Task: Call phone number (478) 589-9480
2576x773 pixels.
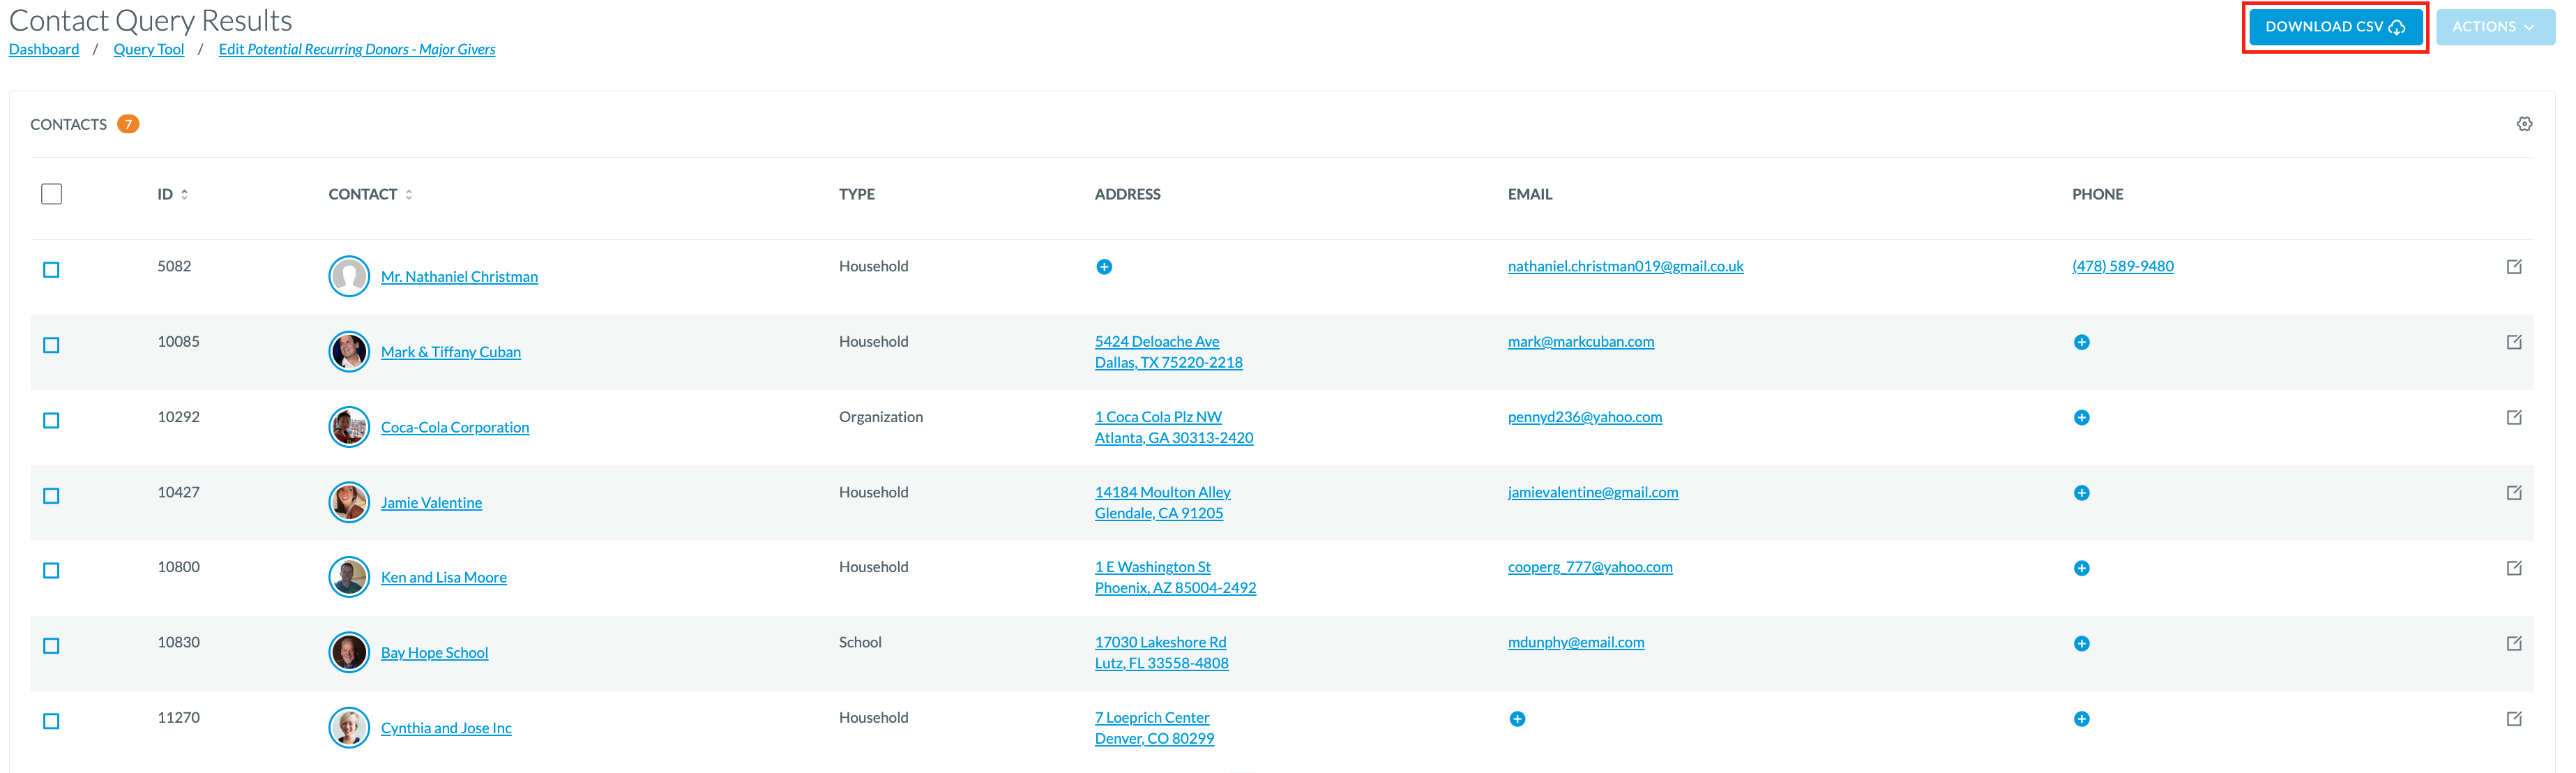Action: point(2123,266)
